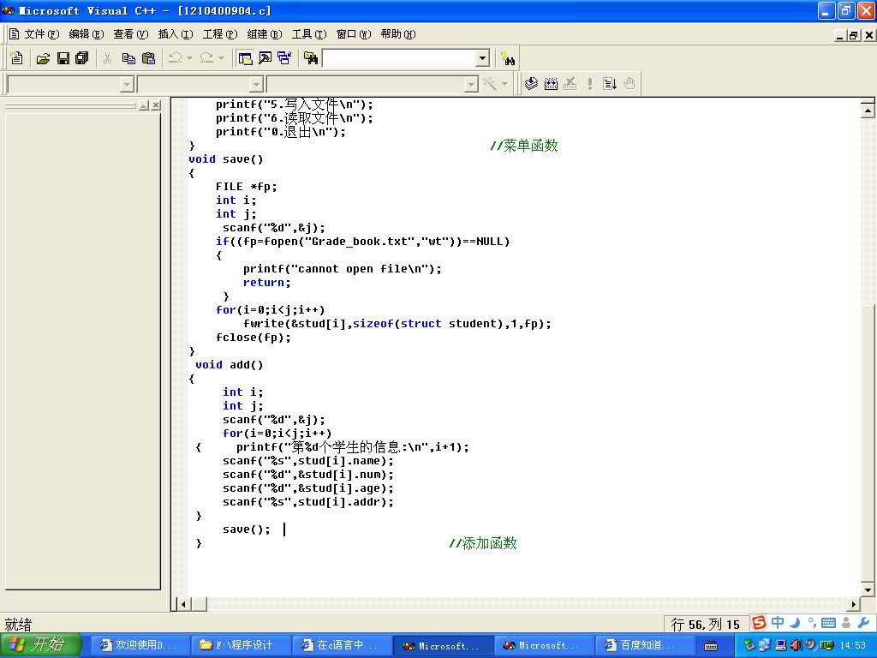Expand the Find text combo box
The height and width of the screenshot is (658, 877).
(x=483, y=58)
